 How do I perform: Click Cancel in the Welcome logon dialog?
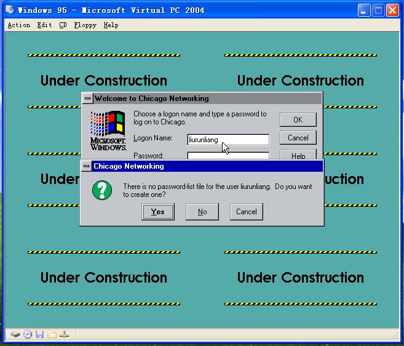pos(298,138)
